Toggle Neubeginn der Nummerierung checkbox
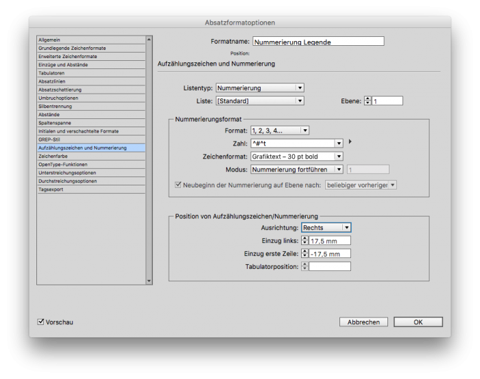480x379 pixels. [178, 185]
